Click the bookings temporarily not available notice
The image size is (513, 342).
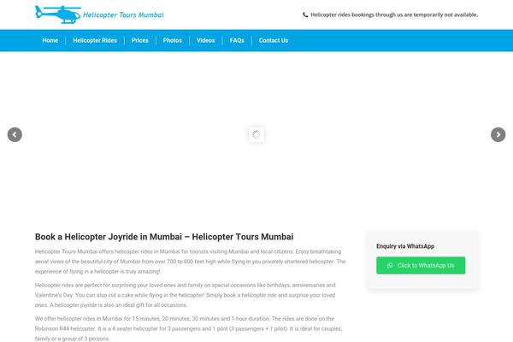[x=394, y=15]
